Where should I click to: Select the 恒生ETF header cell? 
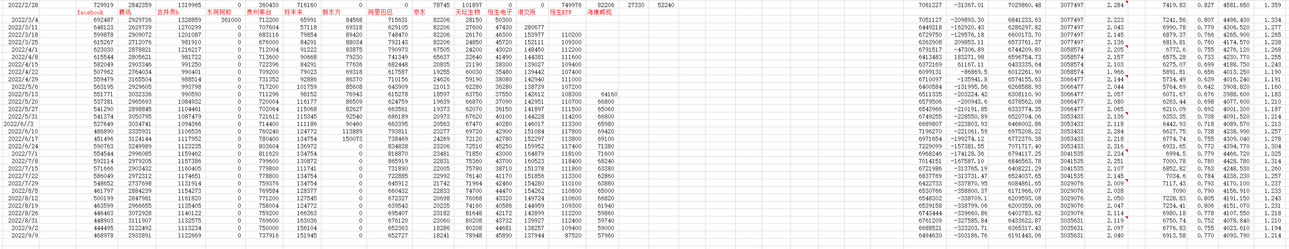tap(567, 12)
